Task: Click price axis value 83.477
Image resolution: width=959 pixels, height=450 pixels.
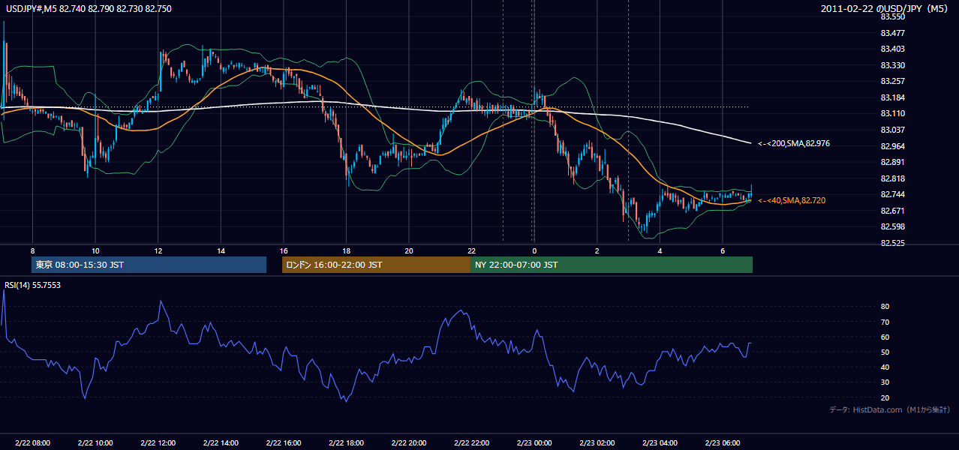Action: 892,33
